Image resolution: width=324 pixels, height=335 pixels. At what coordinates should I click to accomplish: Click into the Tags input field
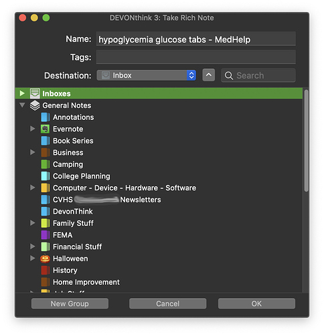pos(196,57)
